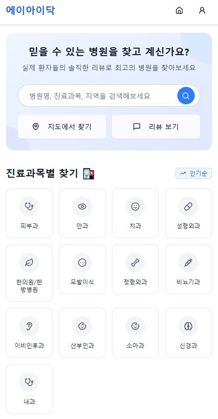Open 리뷰 보기 button

pyautogui.click(x=156, y=127)
